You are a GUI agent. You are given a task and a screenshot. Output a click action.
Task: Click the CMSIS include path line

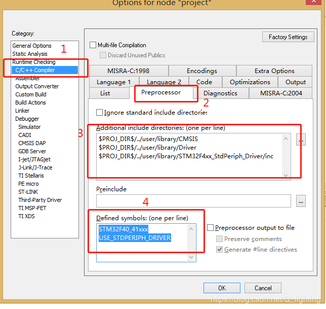pyautogui.click(x=148, y=139)
